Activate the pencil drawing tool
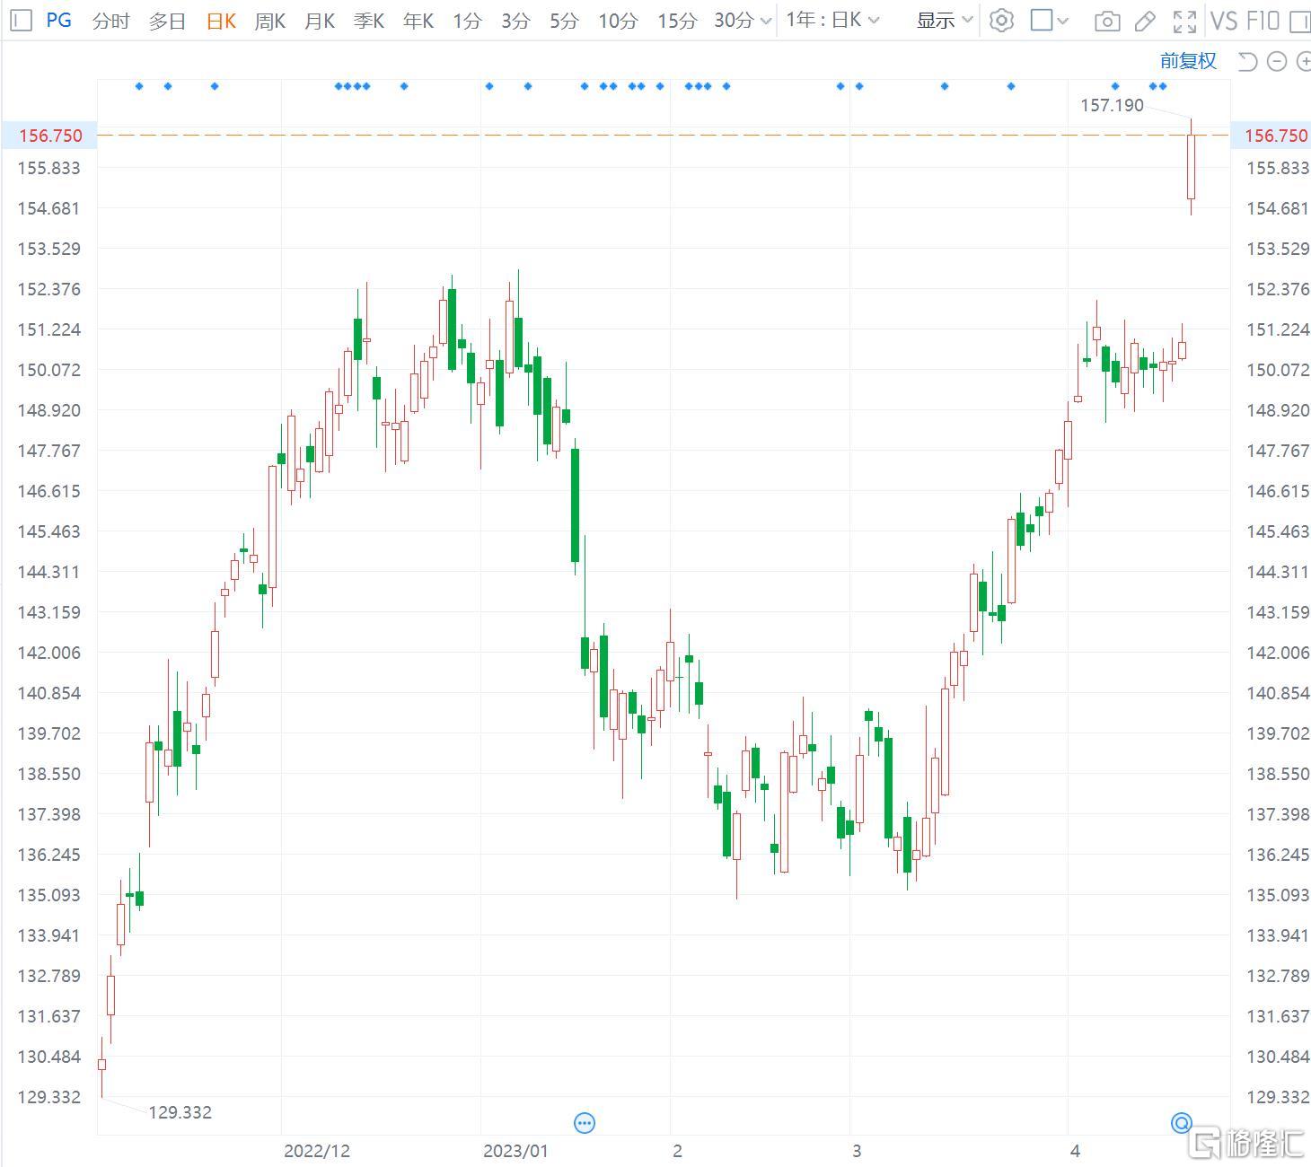This screenshot has width=1311, height=1167. click(x=1145, y=21)
